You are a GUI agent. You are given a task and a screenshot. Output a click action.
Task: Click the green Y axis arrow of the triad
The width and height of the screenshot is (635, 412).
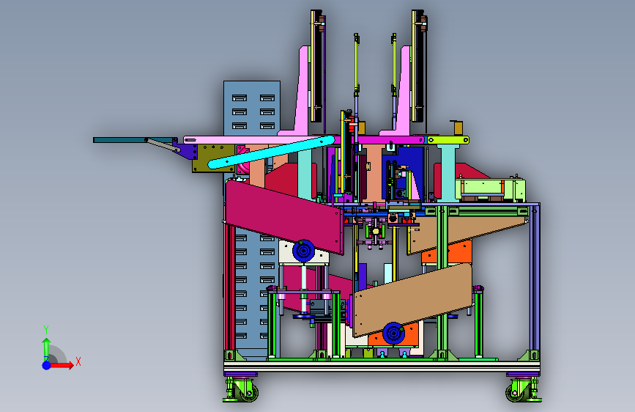46,348
